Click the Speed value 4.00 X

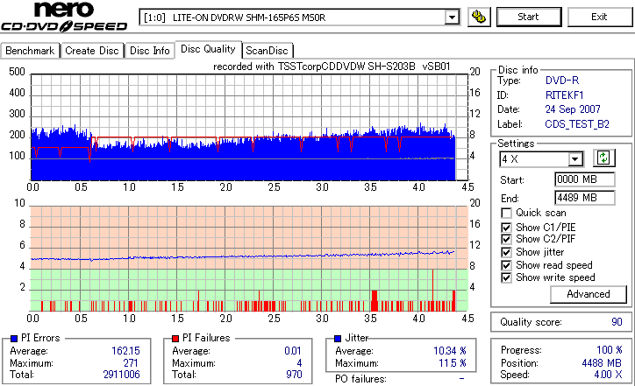pyautogui.click(x=608, y=375)
